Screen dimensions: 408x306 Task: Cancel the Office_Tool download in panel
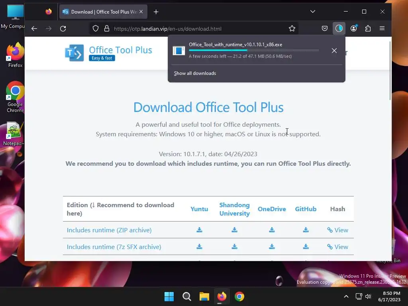point(334,51)
